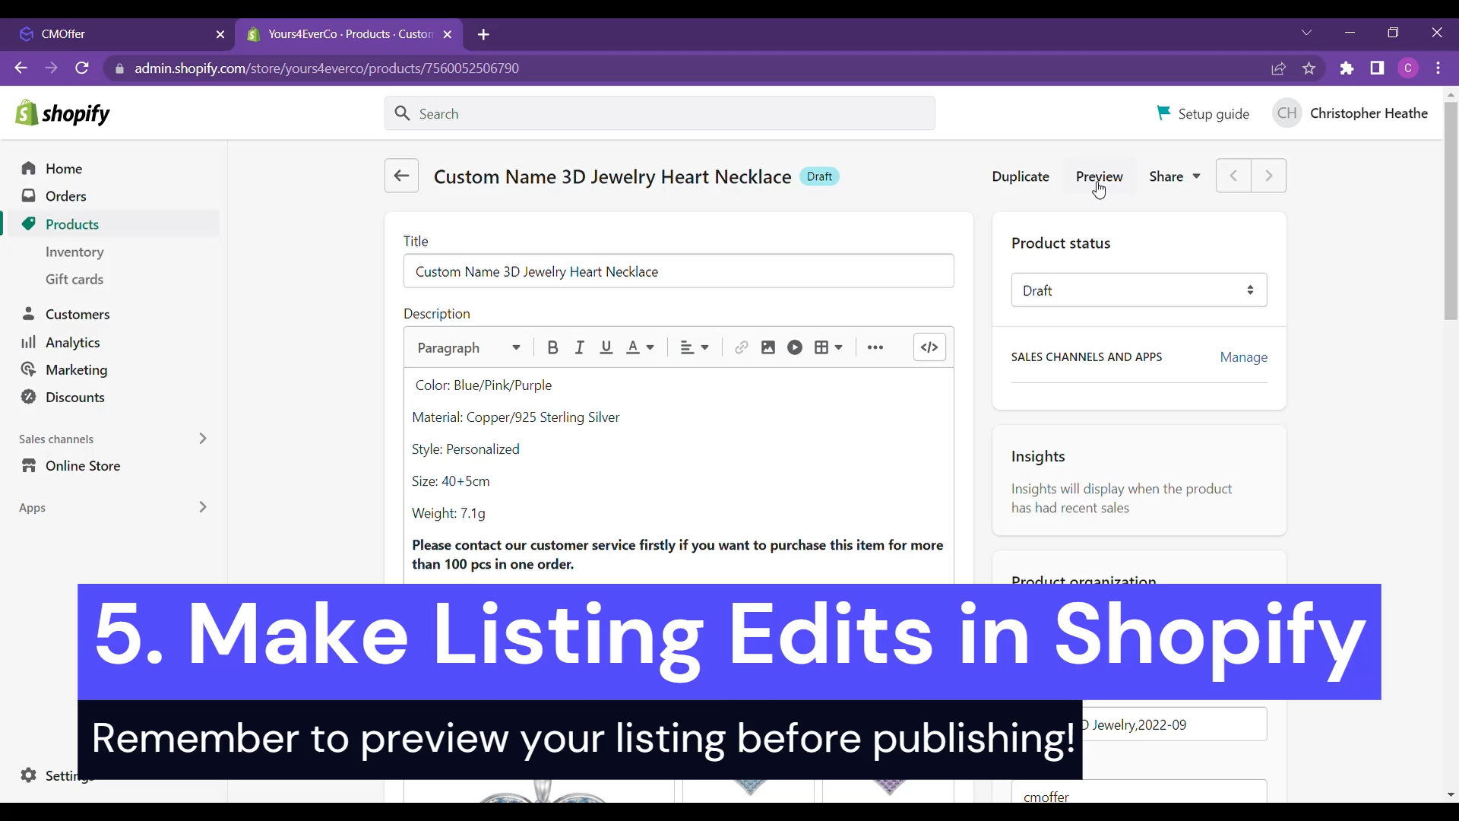Open the Product status Draft dropdown
This screenshot has height=821, width=1459.
(x=1139, y=290)
